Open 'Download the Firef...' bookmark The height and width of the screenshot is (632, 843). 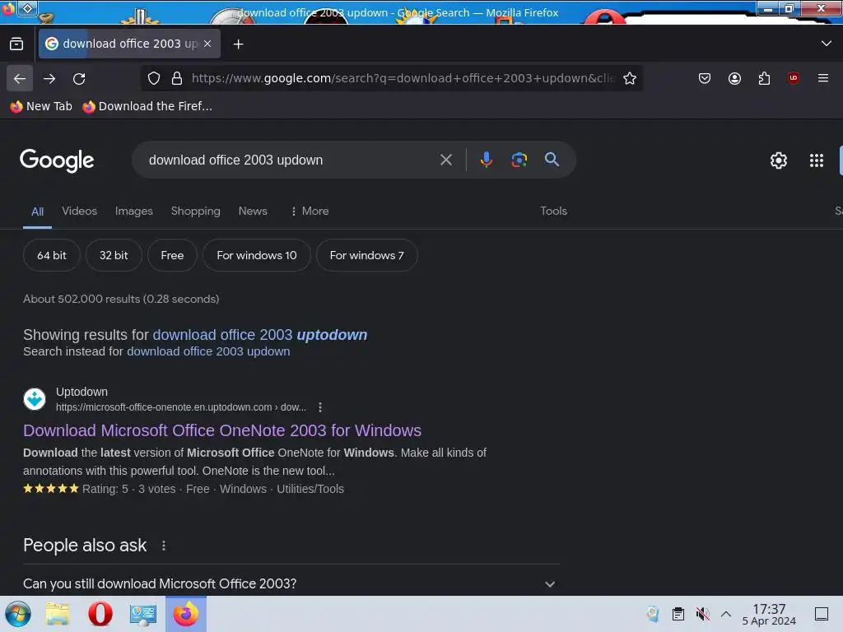(147, 106)
